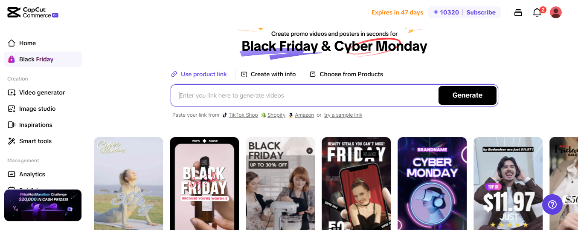Click the CapCut Commerce Pro logo
The height and width of the screenshot is (230, 578).
pyautogui.click(x=33, y=12)
